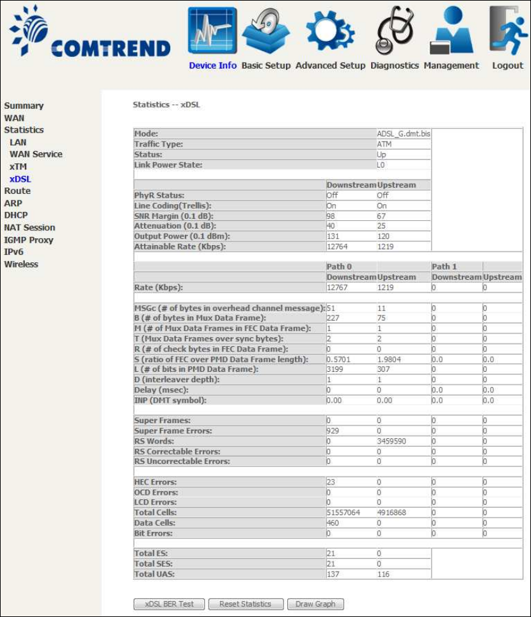
Task: Click the Draw Graph button
Action: (x=315, y=604)
